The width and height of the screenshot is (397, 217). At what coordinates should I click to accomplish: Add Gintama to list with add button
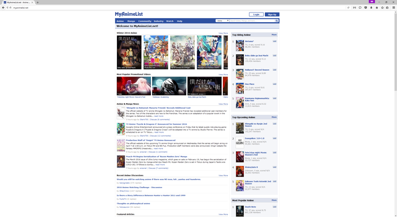pyautogui.click(x=274, y=41)
